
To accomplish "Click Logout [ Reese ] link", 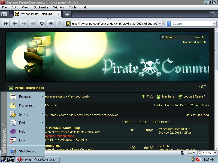I will coord(194,96).
